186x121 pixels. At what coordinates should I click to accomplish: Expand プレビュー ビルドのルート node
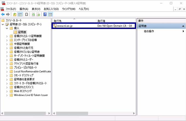tap(7, 68)
